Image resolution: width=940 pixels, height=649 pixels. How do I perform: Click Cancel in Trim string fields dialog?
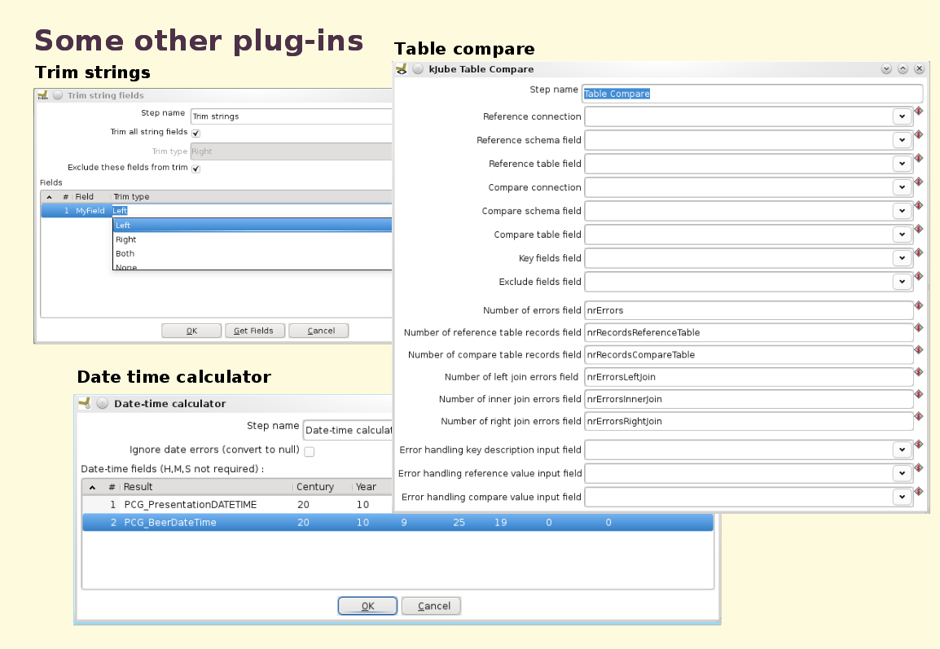(318, 331)
